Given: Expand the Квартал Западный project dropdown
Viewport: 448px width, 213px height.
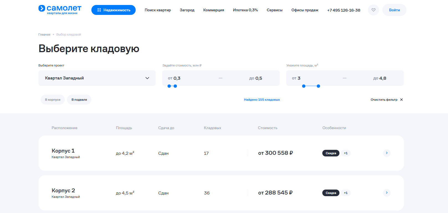Looking at the screenshot, I should [x=97, y=78].
